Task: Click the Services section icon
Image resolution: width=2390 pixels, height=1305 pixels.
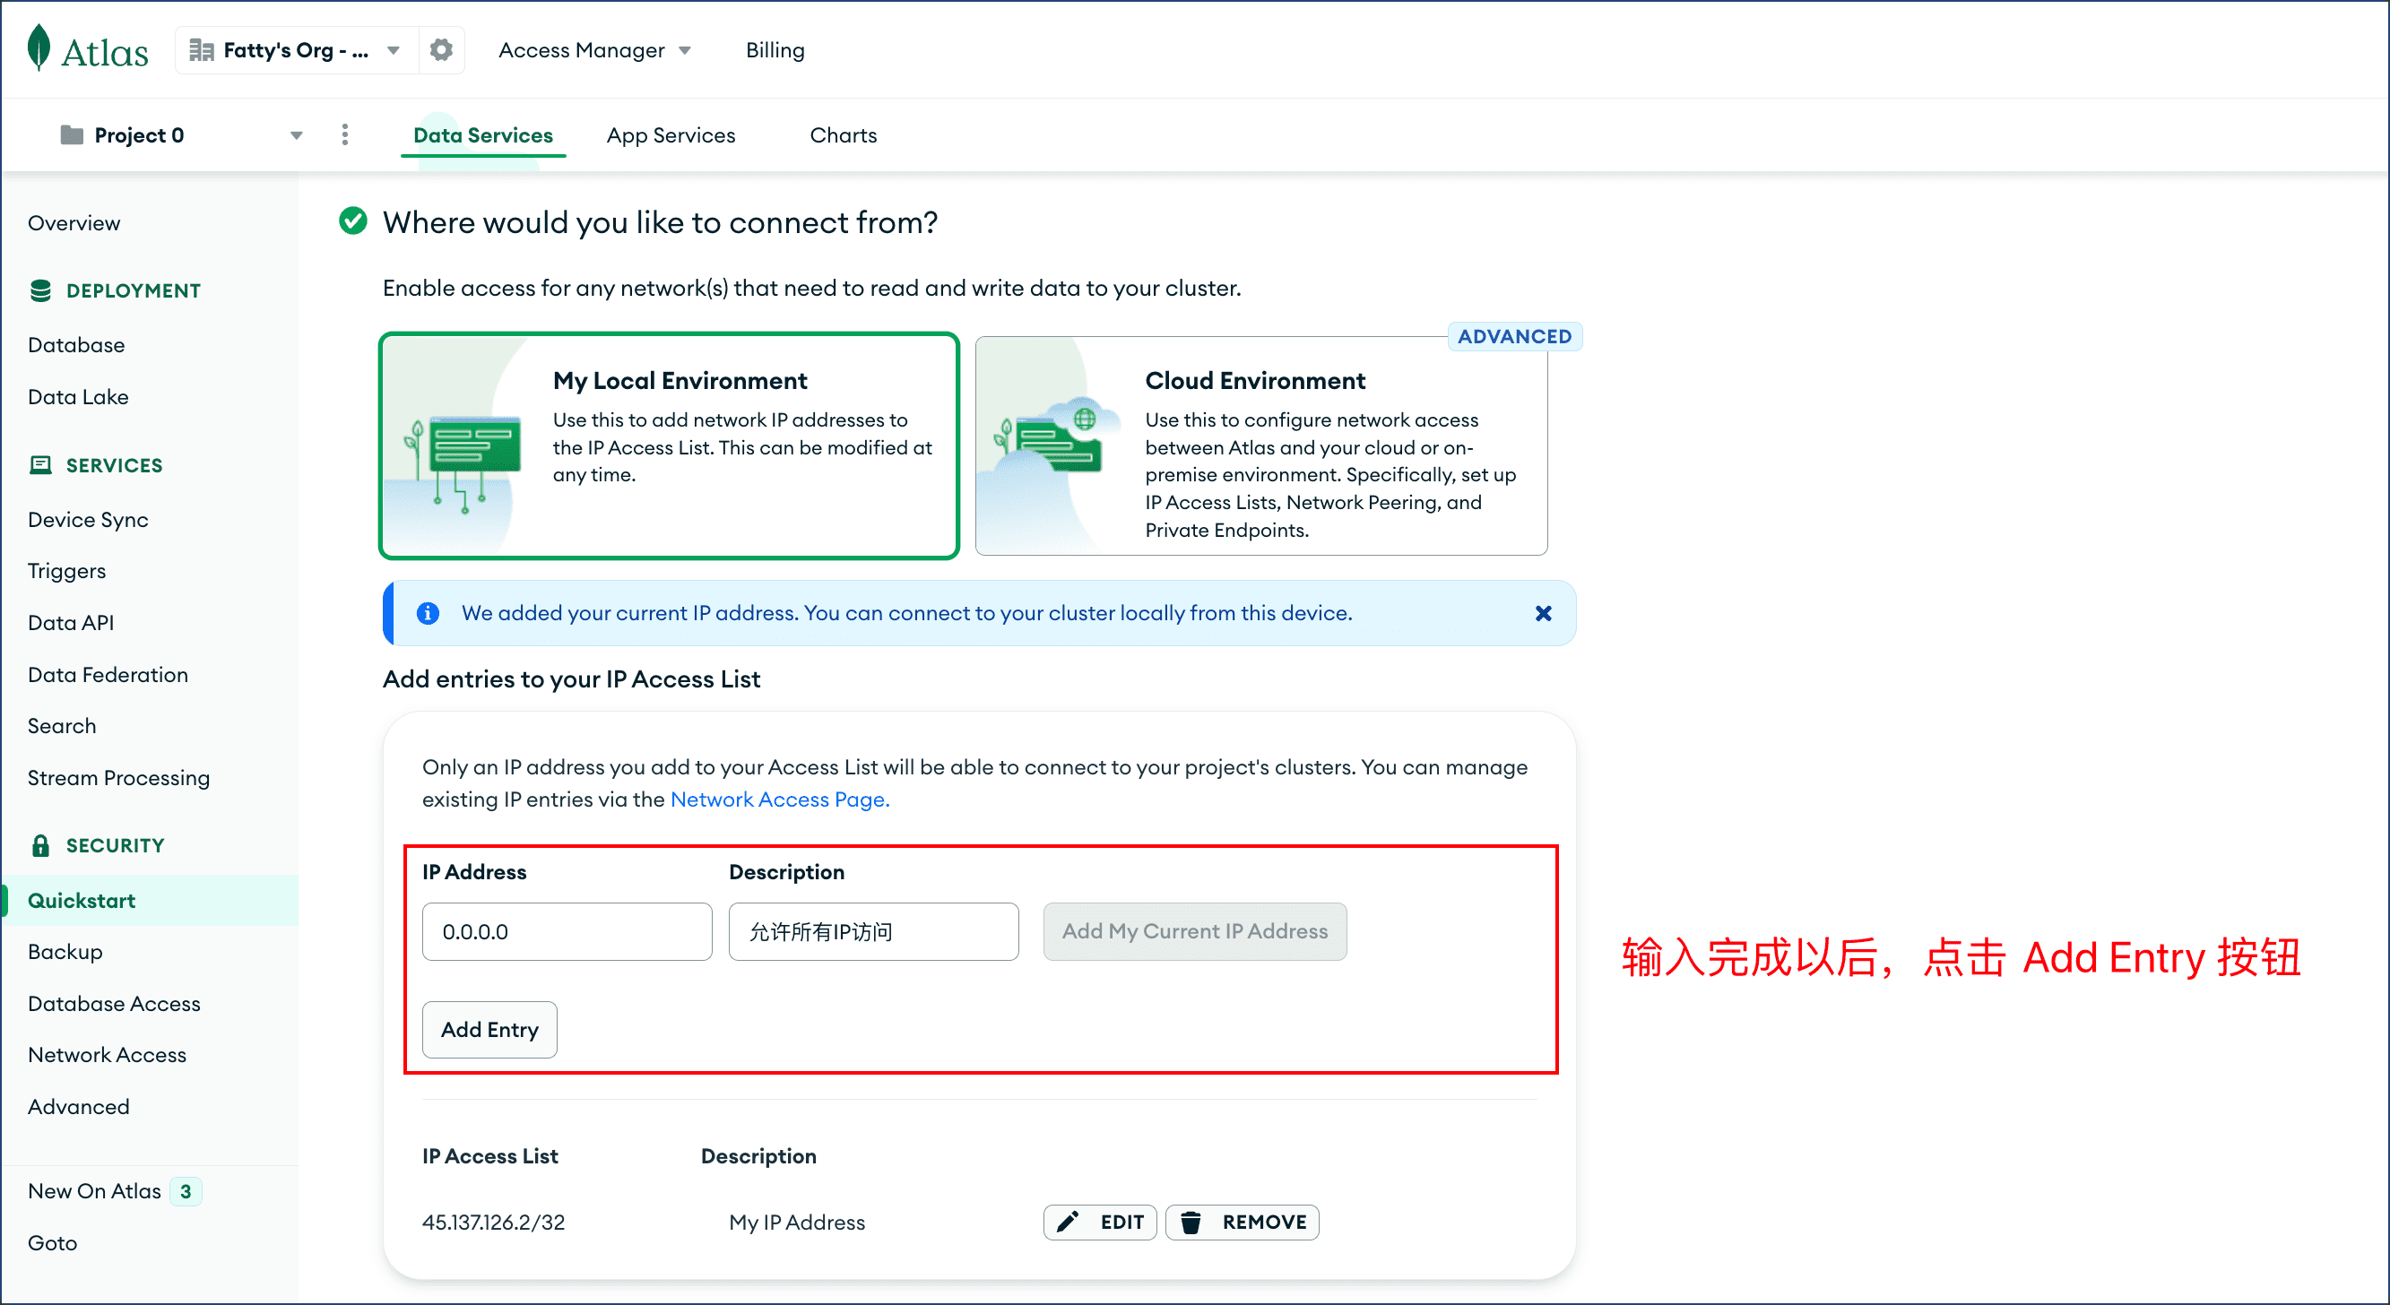Action: tap(40, 464)
